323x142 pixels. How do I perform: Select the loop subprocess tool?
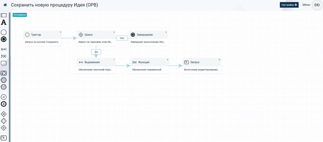coord(4,73)
